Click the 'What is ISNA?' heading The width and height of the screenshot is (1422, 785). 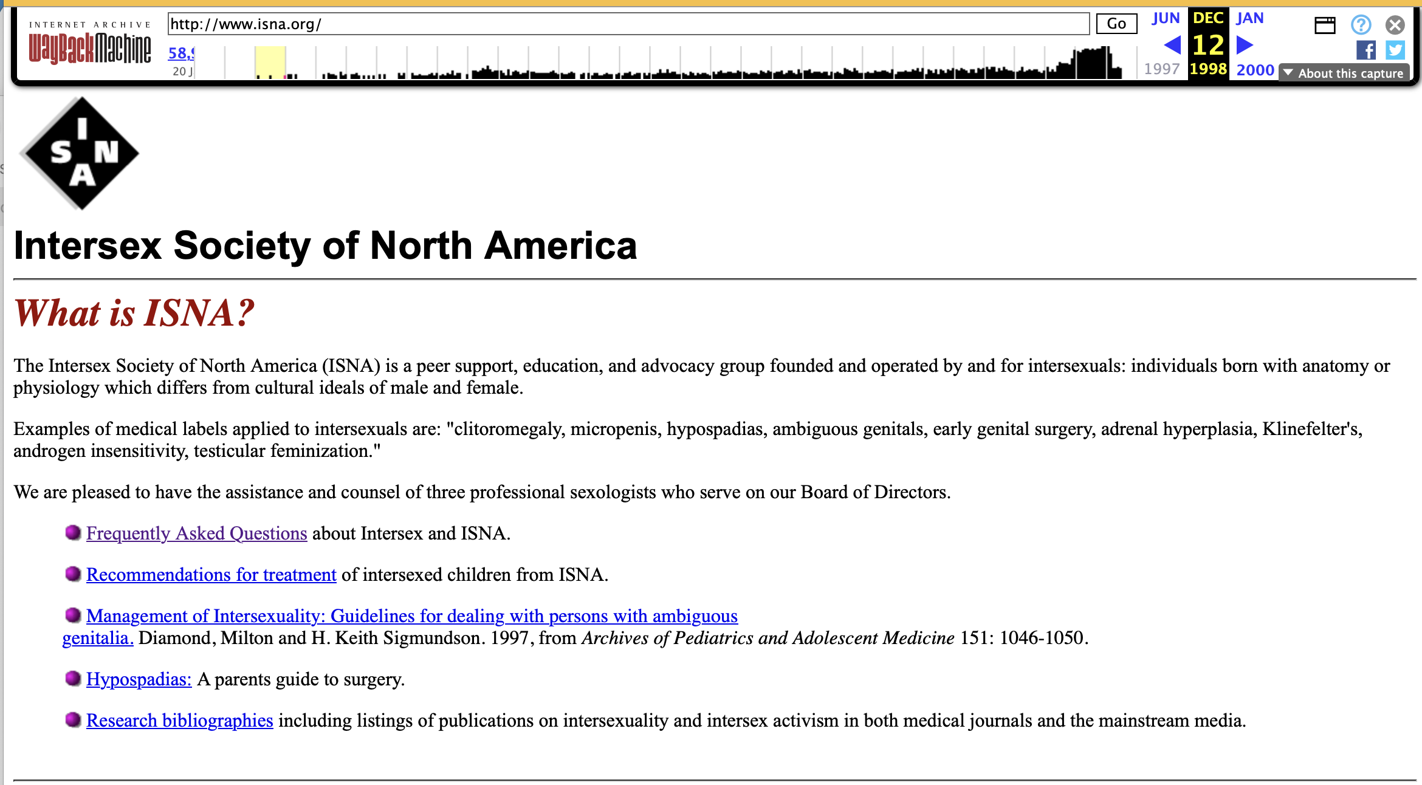(134, 314)
